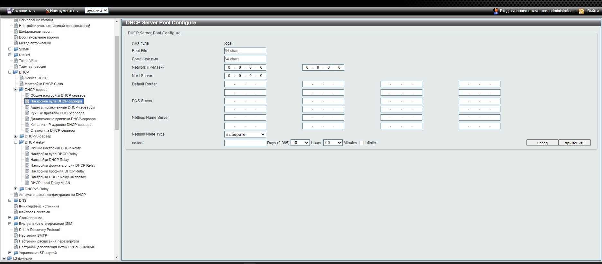Click the administrator user avatar icon

(x=496, y=11)
